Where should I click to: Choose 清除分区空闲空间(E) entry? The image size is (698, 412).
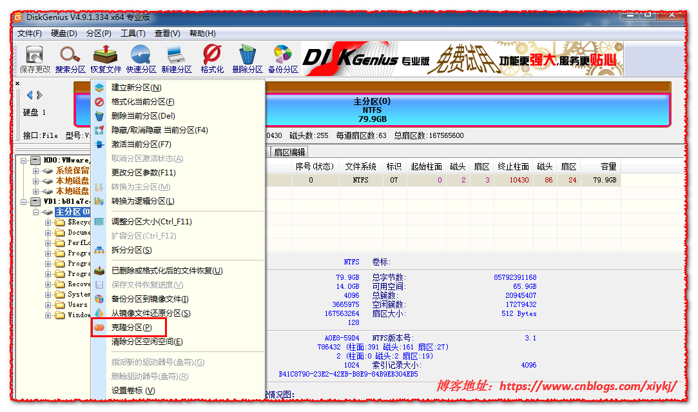(178, 342)
